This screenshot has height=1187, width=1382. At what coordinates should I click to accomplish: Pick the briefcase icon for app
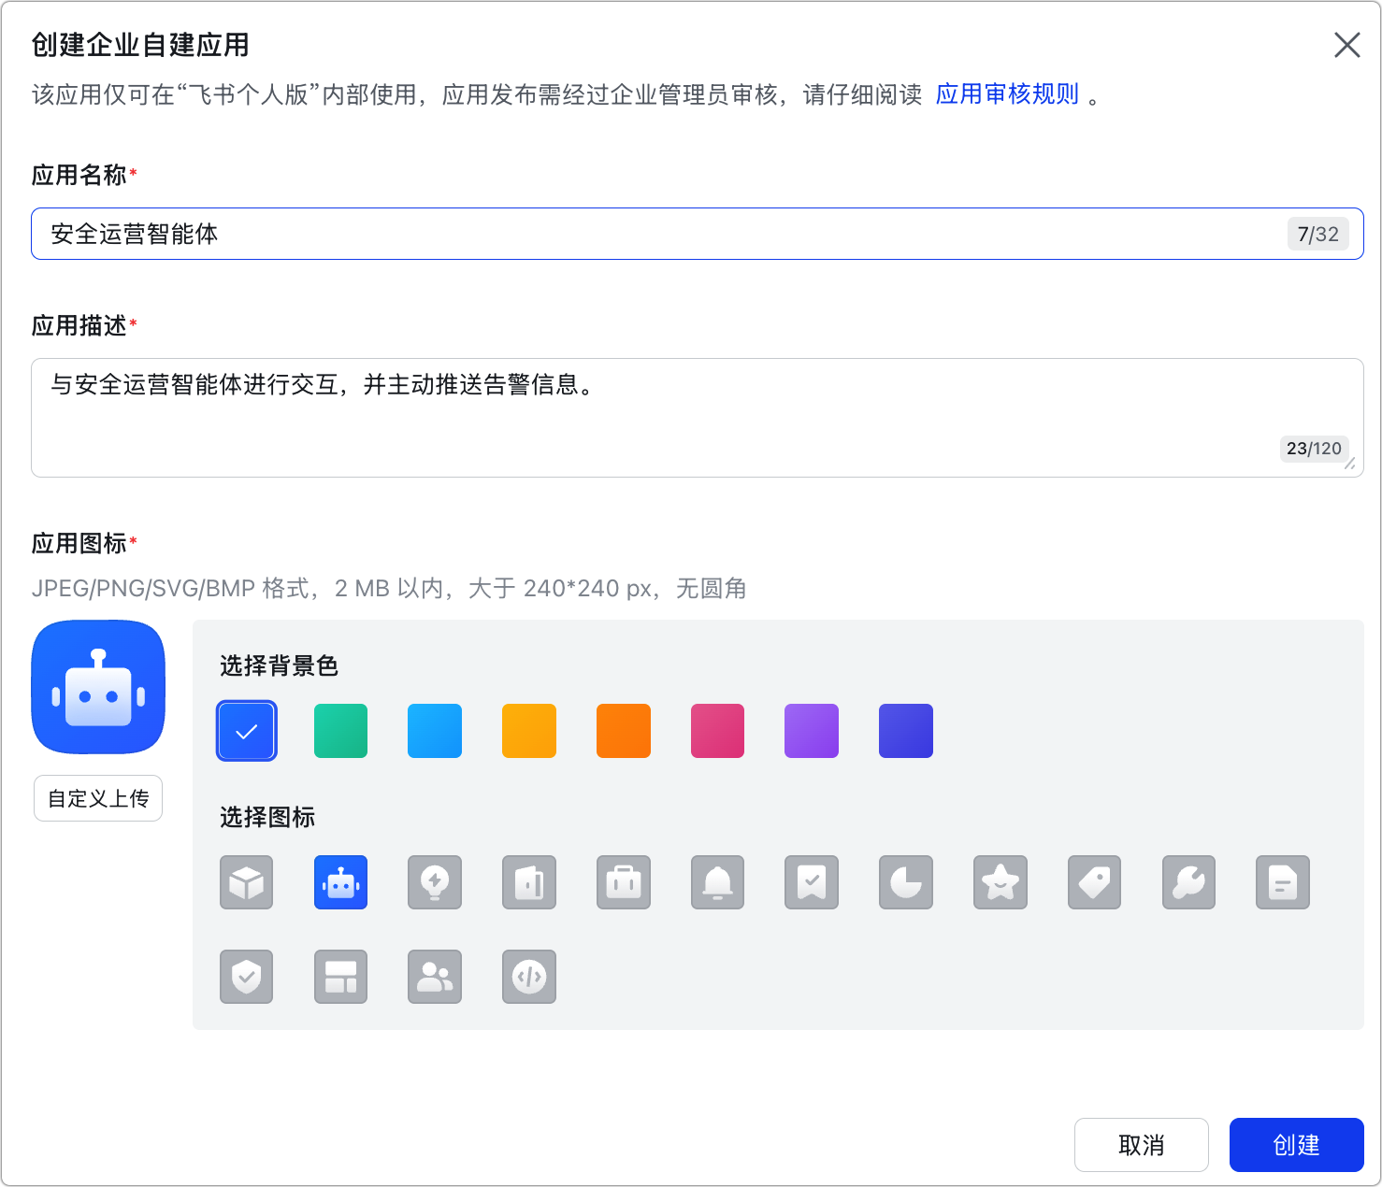point(624,882)
